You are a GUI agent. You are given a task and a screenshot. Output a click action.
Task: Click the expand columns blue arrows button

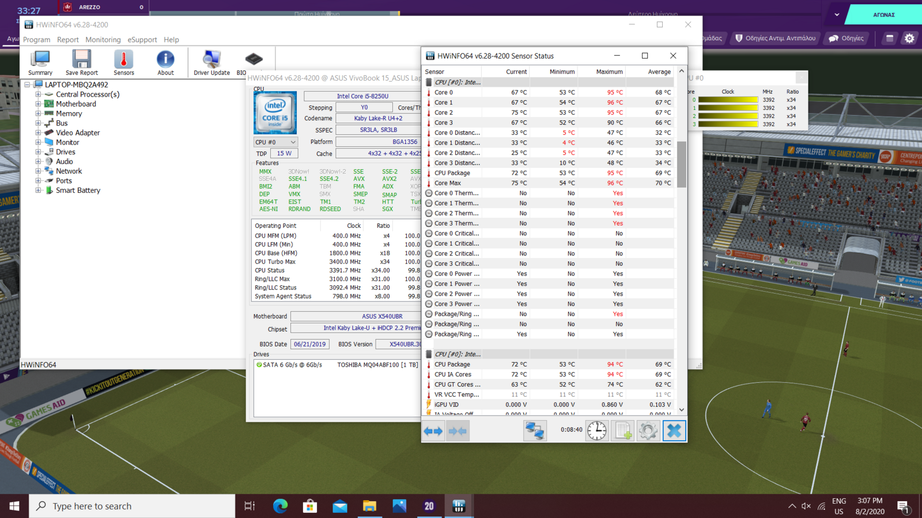(x=433, y=431)
